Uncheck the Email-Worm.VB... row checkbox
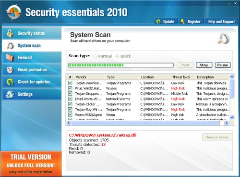 (x=70, y=99)
